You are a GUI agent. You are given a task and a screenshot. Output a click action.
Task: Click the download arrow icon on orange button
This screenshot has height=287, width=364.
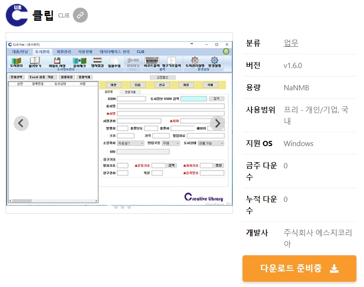click(334, 269)
